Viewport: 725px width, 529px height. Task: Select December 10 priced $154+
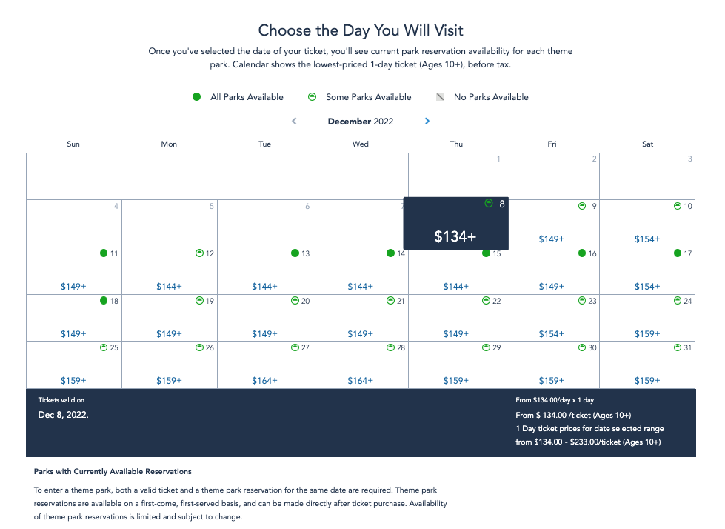click(x=647, y=223)
